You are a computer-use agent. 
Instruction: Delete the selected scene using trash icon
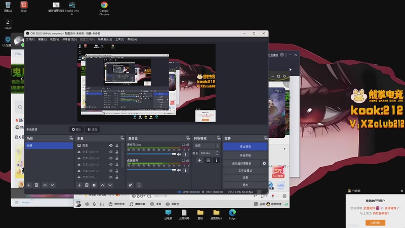click(x=36, y=185)
